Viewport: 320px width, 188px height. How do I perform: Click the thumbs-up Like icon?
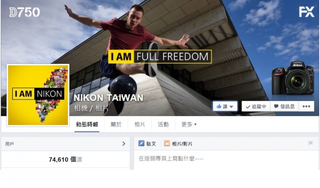[x=219, y=106]
